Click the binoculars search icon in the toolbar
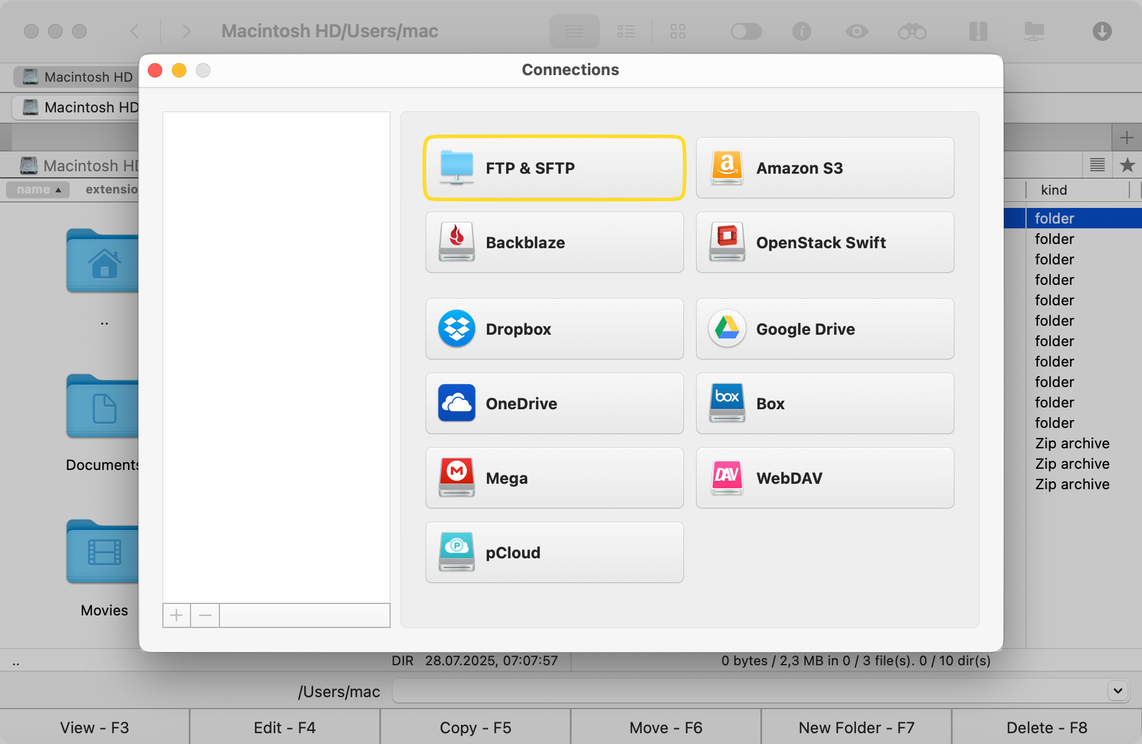The image size is (1142, 744). click(913, 31)
